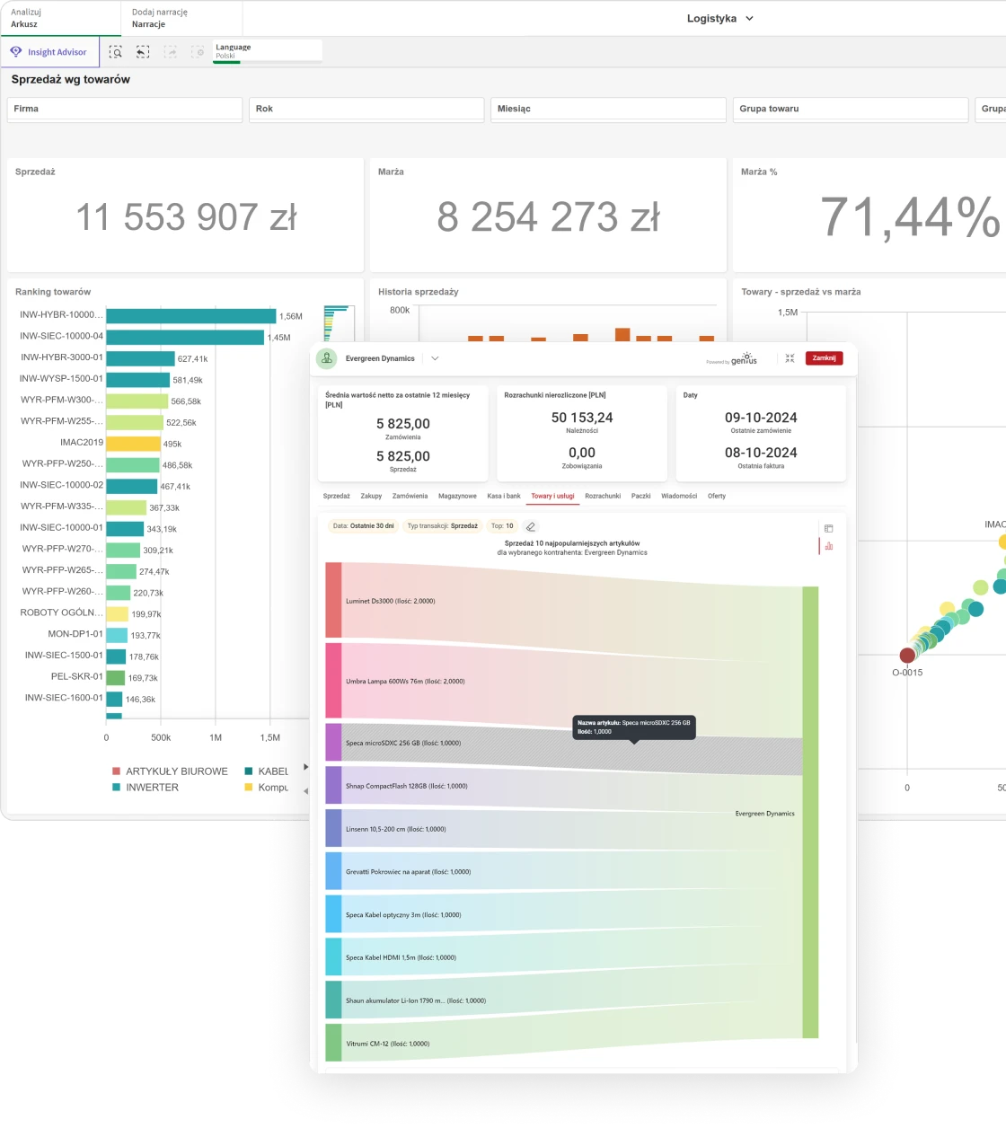
Task: Clear filters with the eraser icon
Action: coord(531,526)
